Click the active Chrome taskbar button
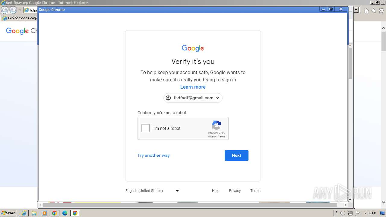Image resolution: width=386 pixels, height=217 pixels. pos(75,213)
